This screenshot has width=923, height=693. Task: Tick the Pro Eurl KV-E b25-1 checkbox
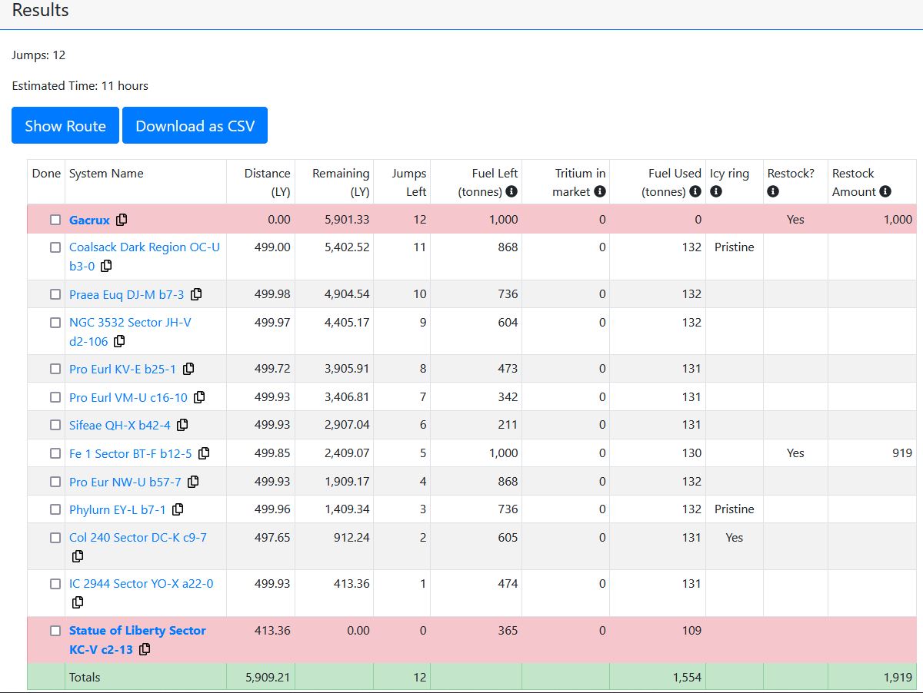coord(55,369)
